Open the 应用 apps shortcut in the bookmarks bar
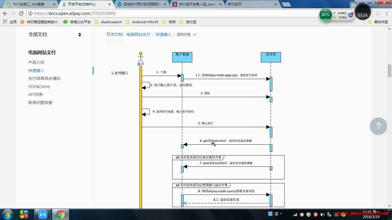Viewport: 392px width, 220px height. (x=10, y=22)
